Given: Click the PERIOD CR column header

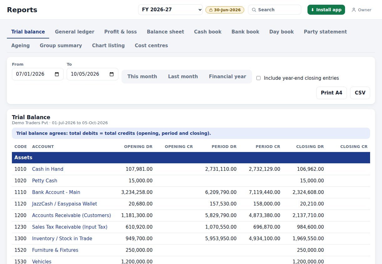Looking at the screenshot, I should point(268,146).
